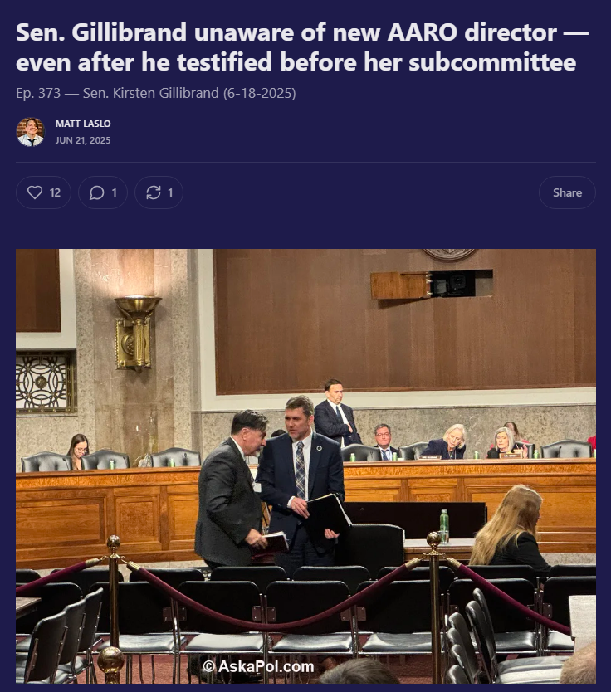Enlarge the Senate hearing room photo
Image resolution: width=611 pixels, height=692 pixels.
306,466
